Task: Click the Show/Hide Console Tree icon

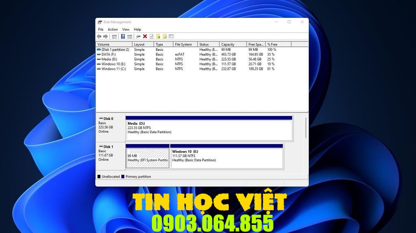Action: [115, 37]
